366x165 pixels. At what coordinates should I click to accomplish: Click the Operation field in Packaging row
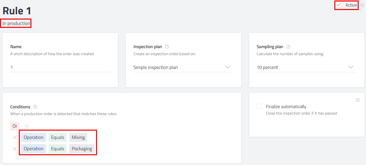[x=34, y=149]
